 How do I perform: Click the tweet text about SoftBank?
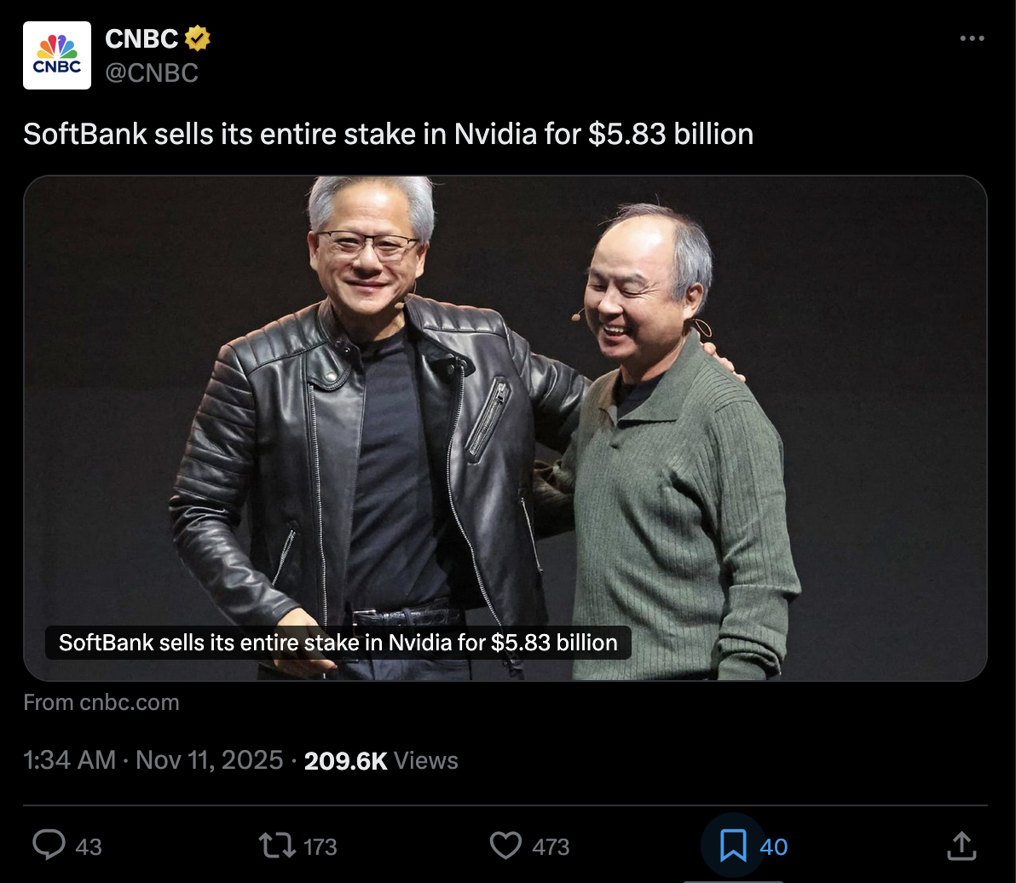click(x=388, y=134)
